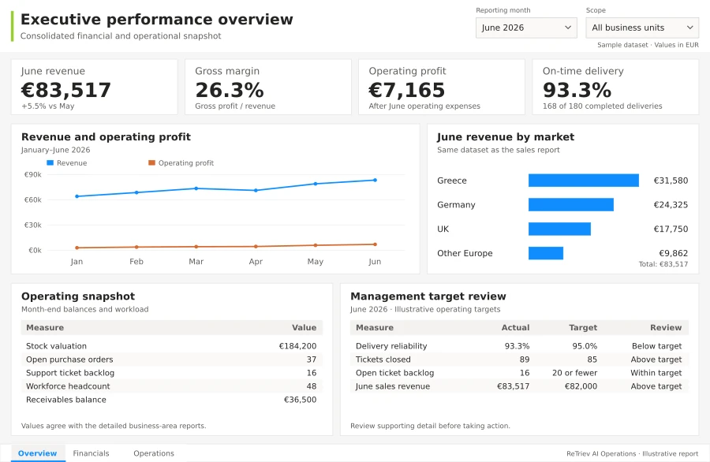The height and width of the screenshot is (462, 710).
Task: Click the Jun revenue data point on the chart
Action: point(375,180)
